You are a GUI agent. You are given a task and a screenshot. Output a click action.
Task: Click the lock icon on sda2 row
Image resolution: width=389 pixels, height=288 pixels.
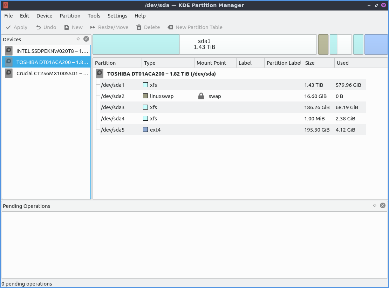pos(201,96)
